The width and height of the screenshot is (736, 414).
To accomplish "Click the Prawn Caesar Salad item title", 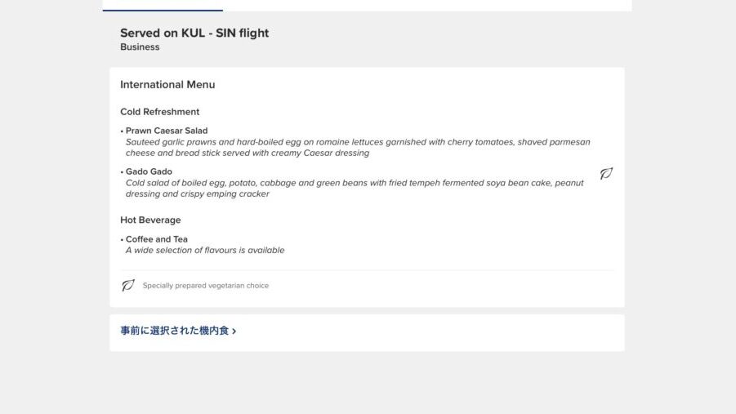I will (x=167, y=131).
